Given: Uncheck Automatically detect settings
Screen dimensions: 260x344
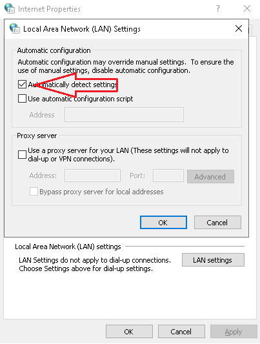Looking at the screenshot, I should pos(22,85).
